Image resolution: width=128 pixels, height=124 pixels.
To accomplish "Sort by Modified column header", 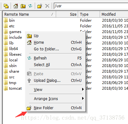I will 114,14.
